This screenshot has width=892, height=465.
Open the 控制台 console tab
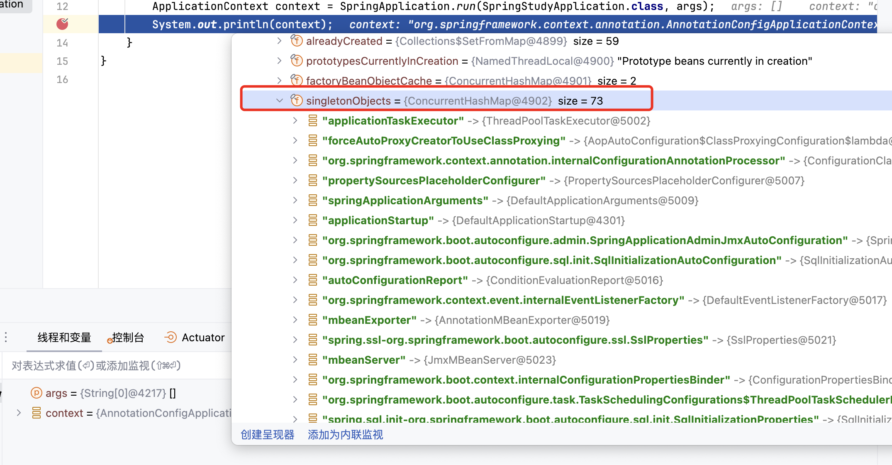coord(128,338)
